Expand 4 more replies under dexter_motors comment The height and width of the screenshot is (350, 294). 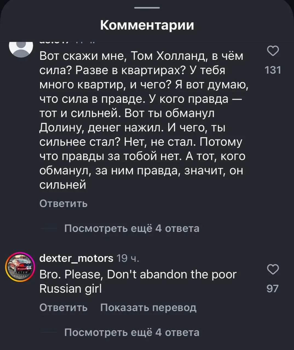coord(132,332)
